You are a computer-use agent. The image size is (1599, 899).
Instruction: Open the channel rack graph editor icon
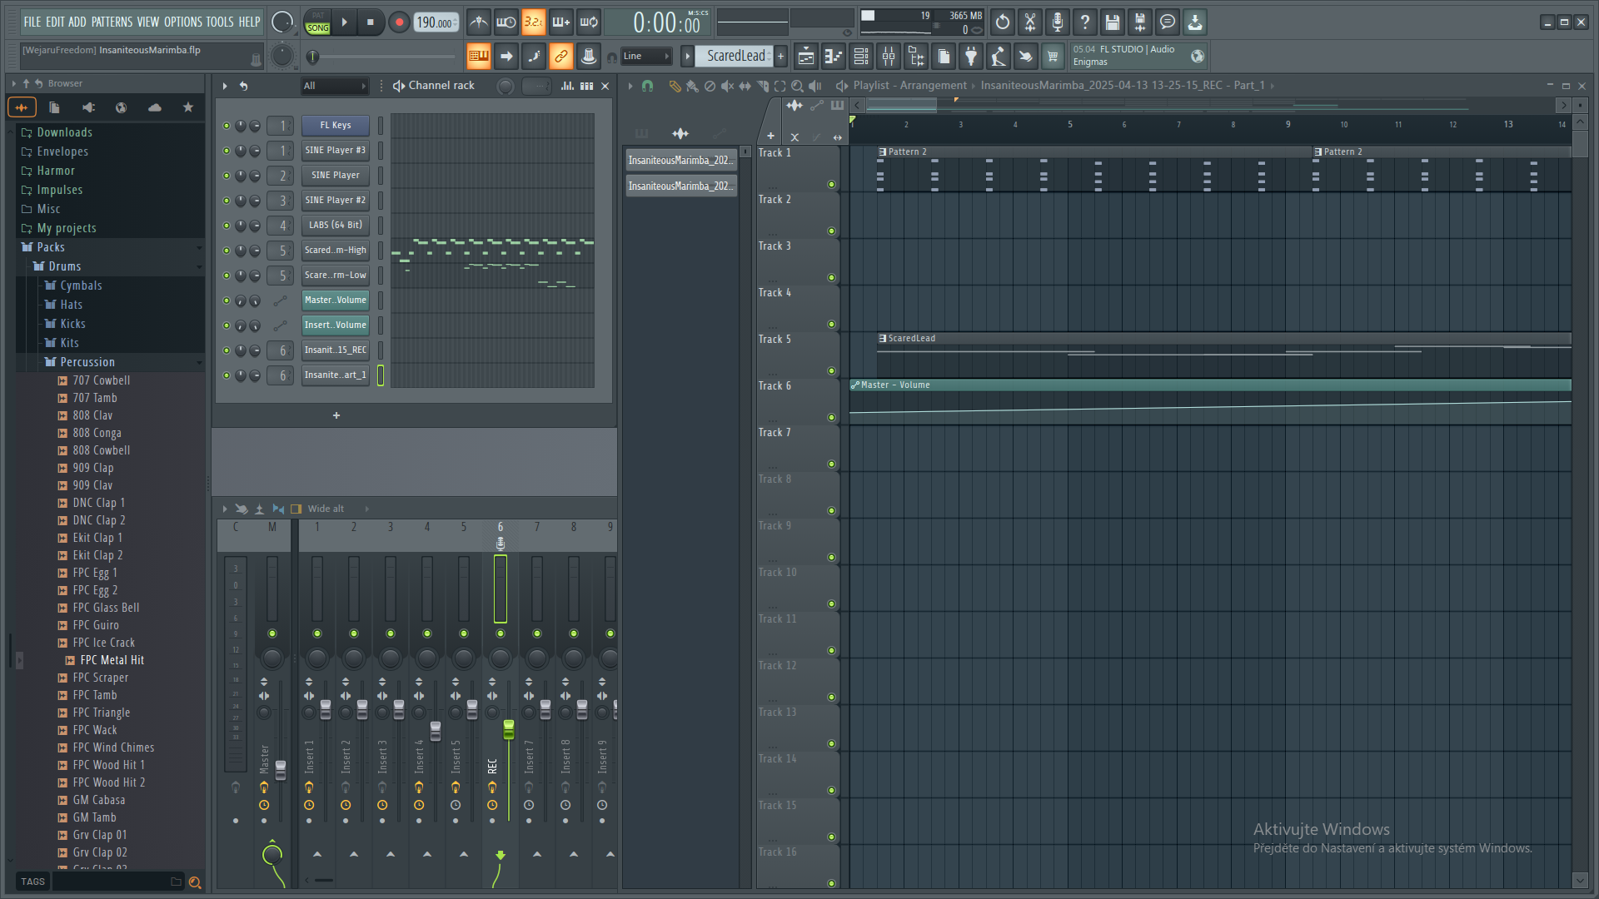tap(567, 86)
